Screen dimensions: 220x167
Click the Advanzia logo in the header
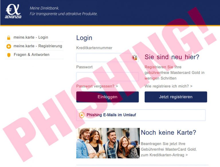coord(13,11)
